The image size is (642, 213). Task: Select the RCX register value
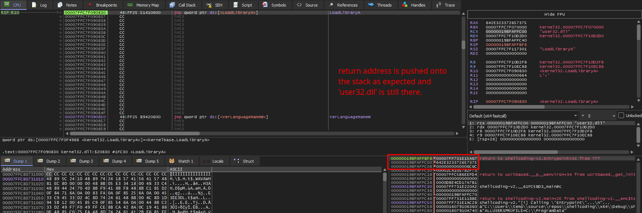pyautogui.click(x=506, y=32)
